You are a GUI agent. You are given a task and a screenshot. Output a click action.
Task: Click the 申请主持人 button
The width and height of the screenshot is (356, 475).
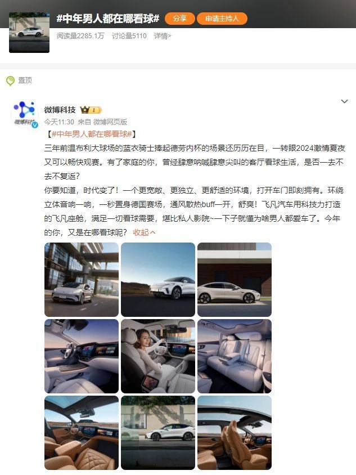(x=222, y=19)
